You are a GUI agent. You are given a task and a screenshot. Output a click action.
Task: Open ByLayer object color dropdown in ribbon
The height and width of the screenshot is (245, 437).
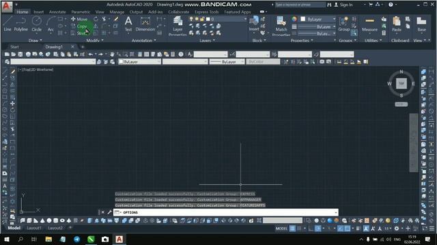318,19
